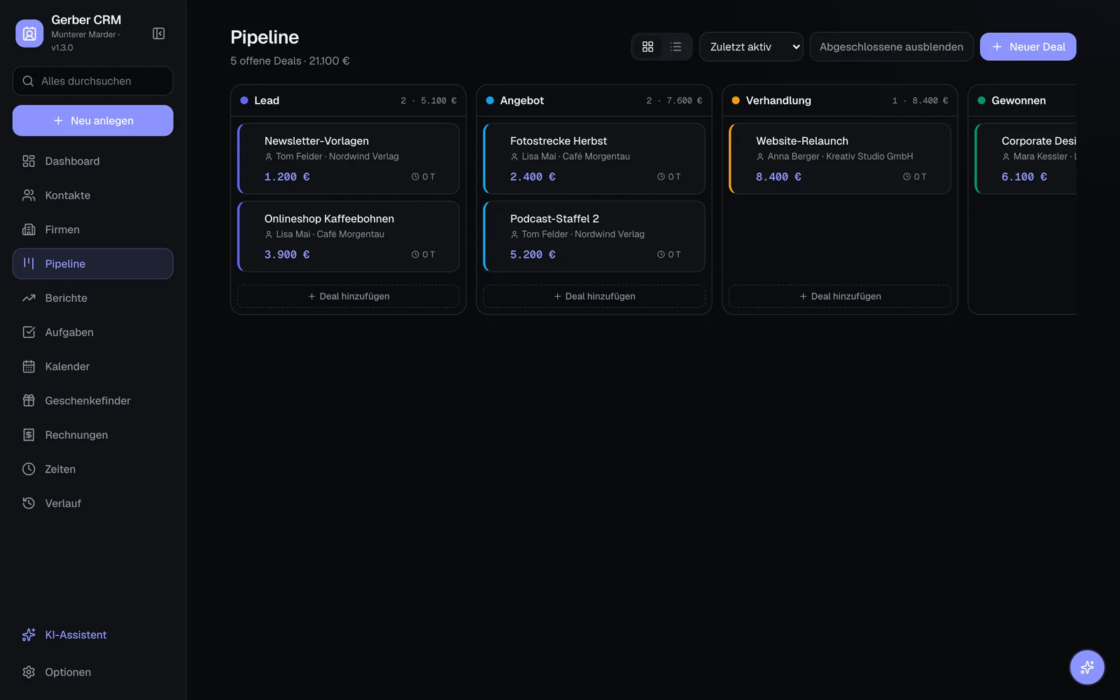Open the Podcast-Staffel 2 deal
The width and height of the screenshot is (1120, 700).
click(x=594, y=237)
